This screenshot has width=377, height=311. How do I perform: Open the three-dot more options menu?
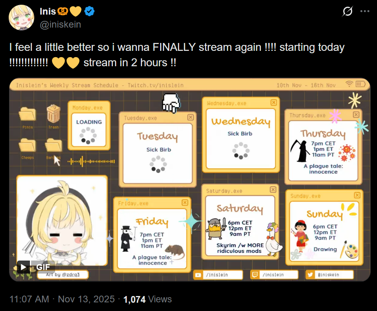pyautogui.click(x=364, y=11)
